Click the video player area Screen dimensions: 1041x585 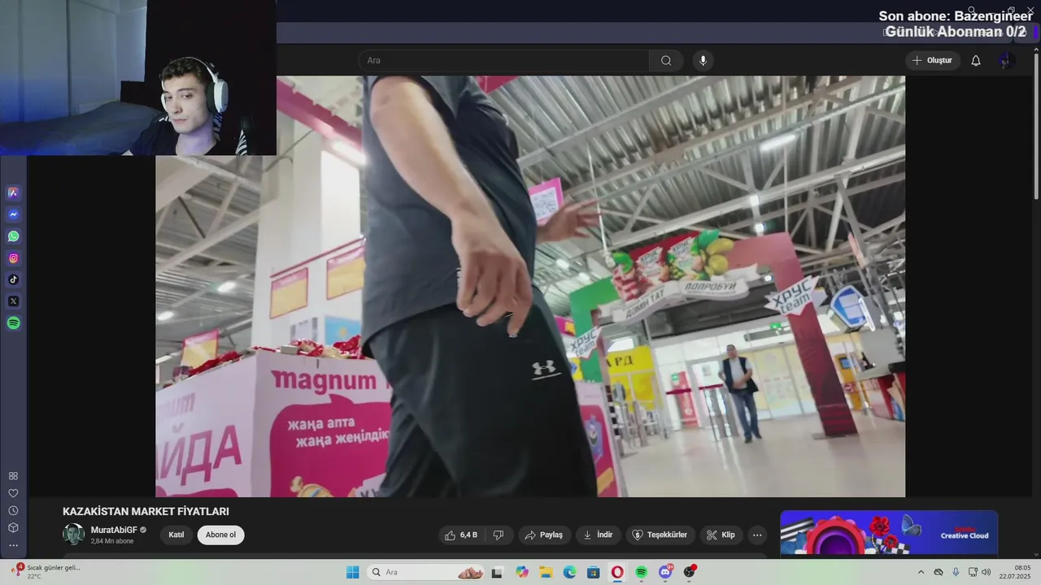tap(530, 286)
